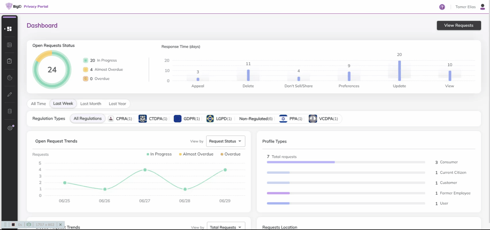This screenshot has height=230, width=490.
Task: Switch to the Last Month tab
Action: point(91,104)
